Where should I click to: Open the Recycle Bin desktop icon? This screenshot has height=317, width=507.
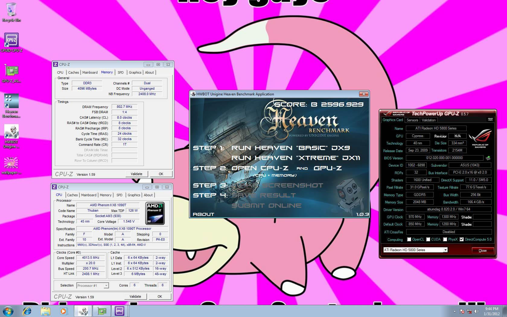tap(11, 12)
